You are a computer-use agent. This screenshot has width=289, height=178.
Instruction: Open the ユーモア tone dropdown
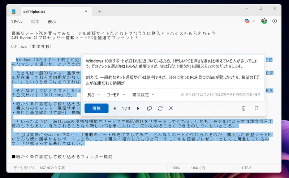click(x=116, y=95)
